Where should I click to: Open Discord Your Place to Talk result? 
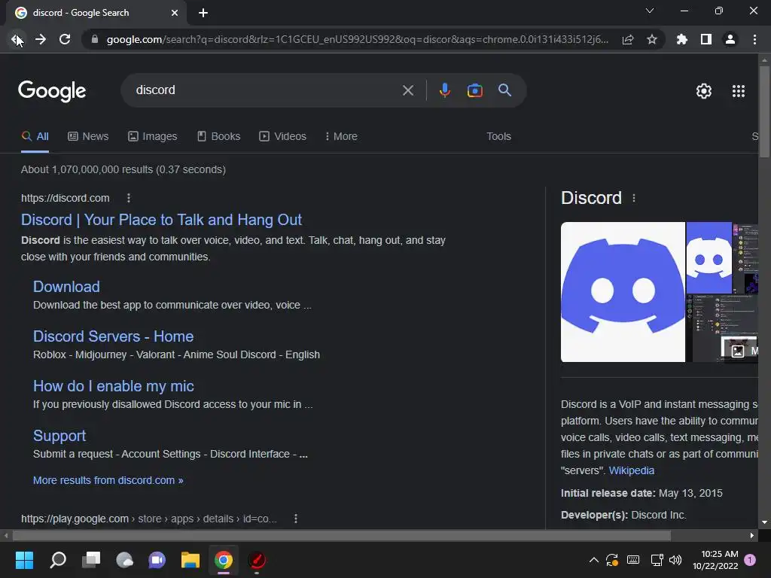[x=161, y=220]
